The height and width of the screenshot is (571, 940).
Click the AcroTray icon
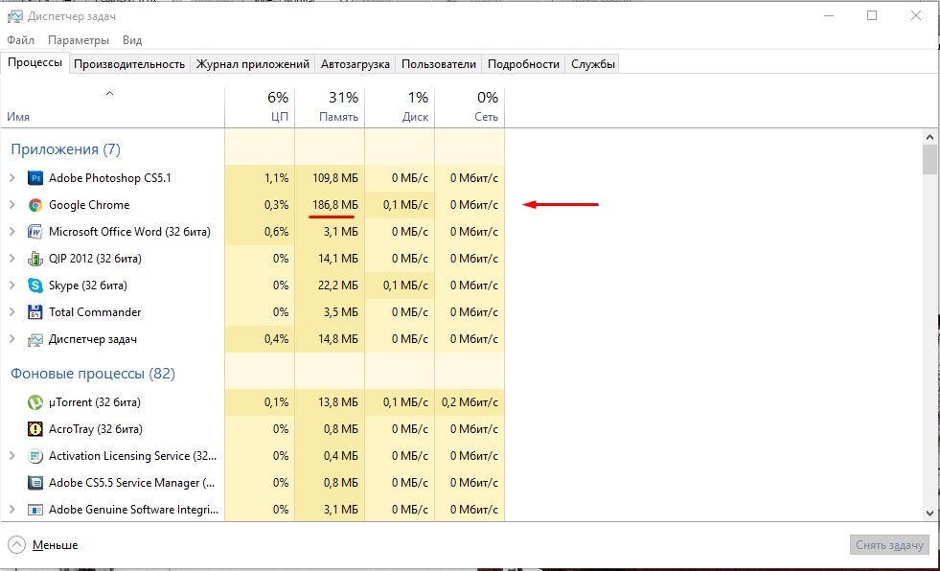35,429
